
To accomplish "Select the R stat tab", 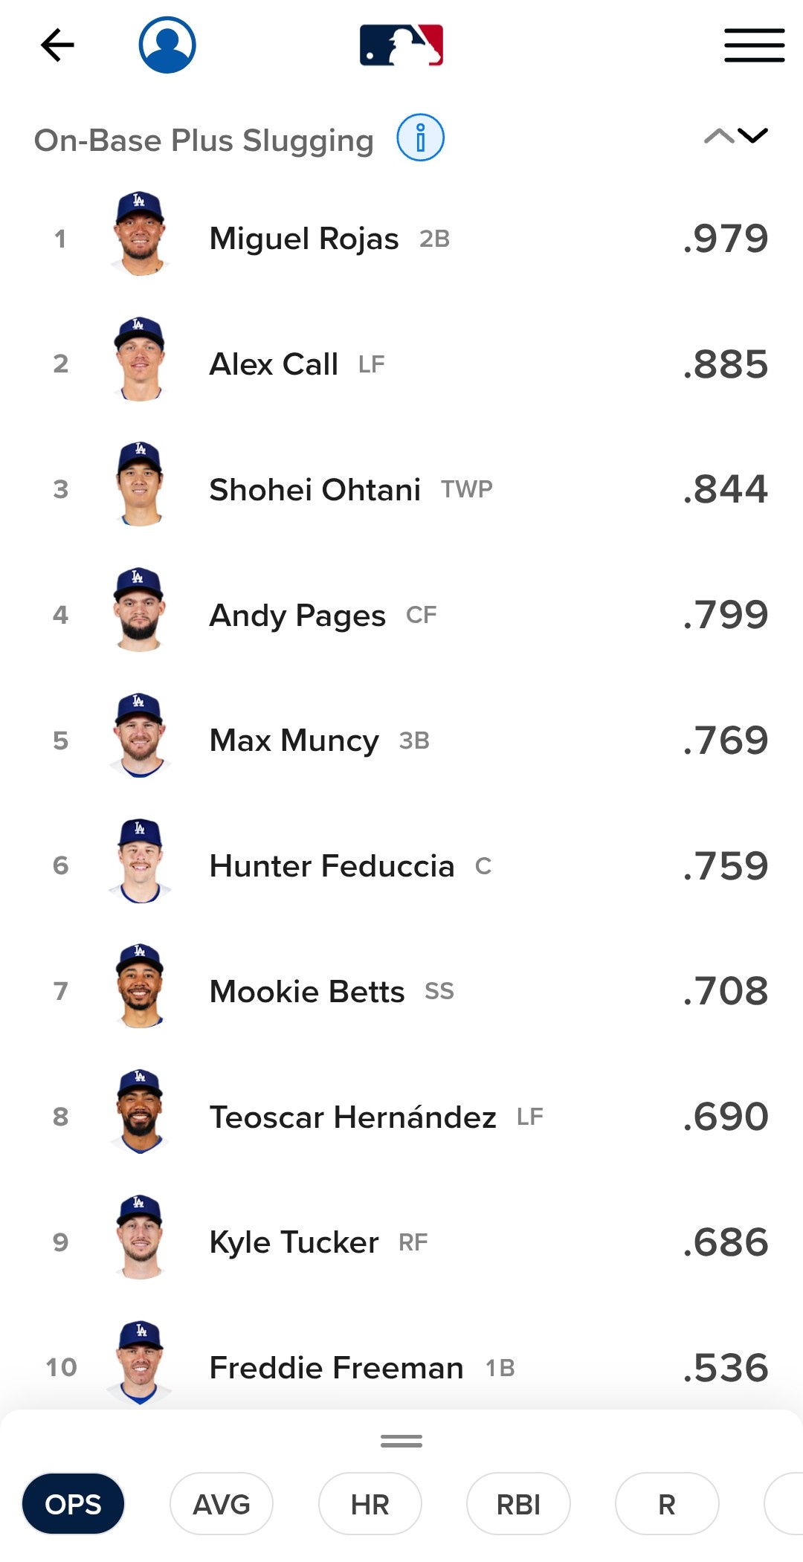I will (667, 1504).
